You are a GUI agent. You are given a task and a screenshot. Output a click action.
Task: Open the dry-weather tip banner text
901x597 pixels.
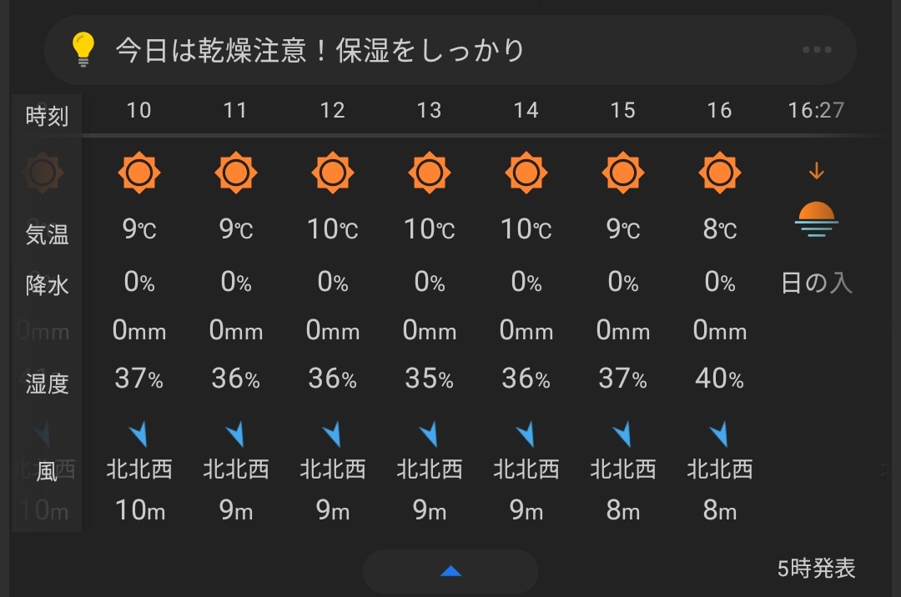tap(320, 50)
